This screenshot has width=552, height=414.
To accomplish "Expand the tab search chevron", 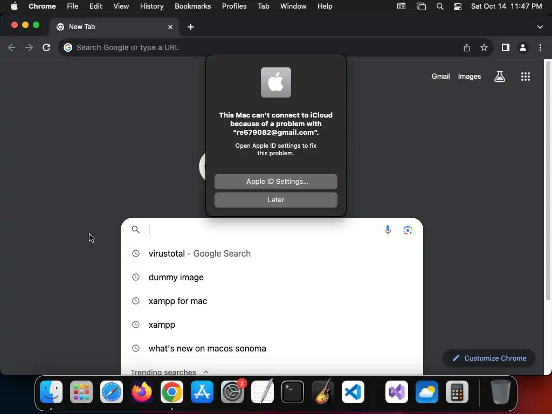I will 540,27.
